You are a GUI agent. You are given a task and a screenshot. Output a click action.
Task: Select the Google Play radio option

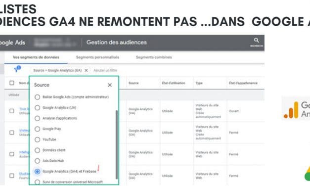coord(38,129)
